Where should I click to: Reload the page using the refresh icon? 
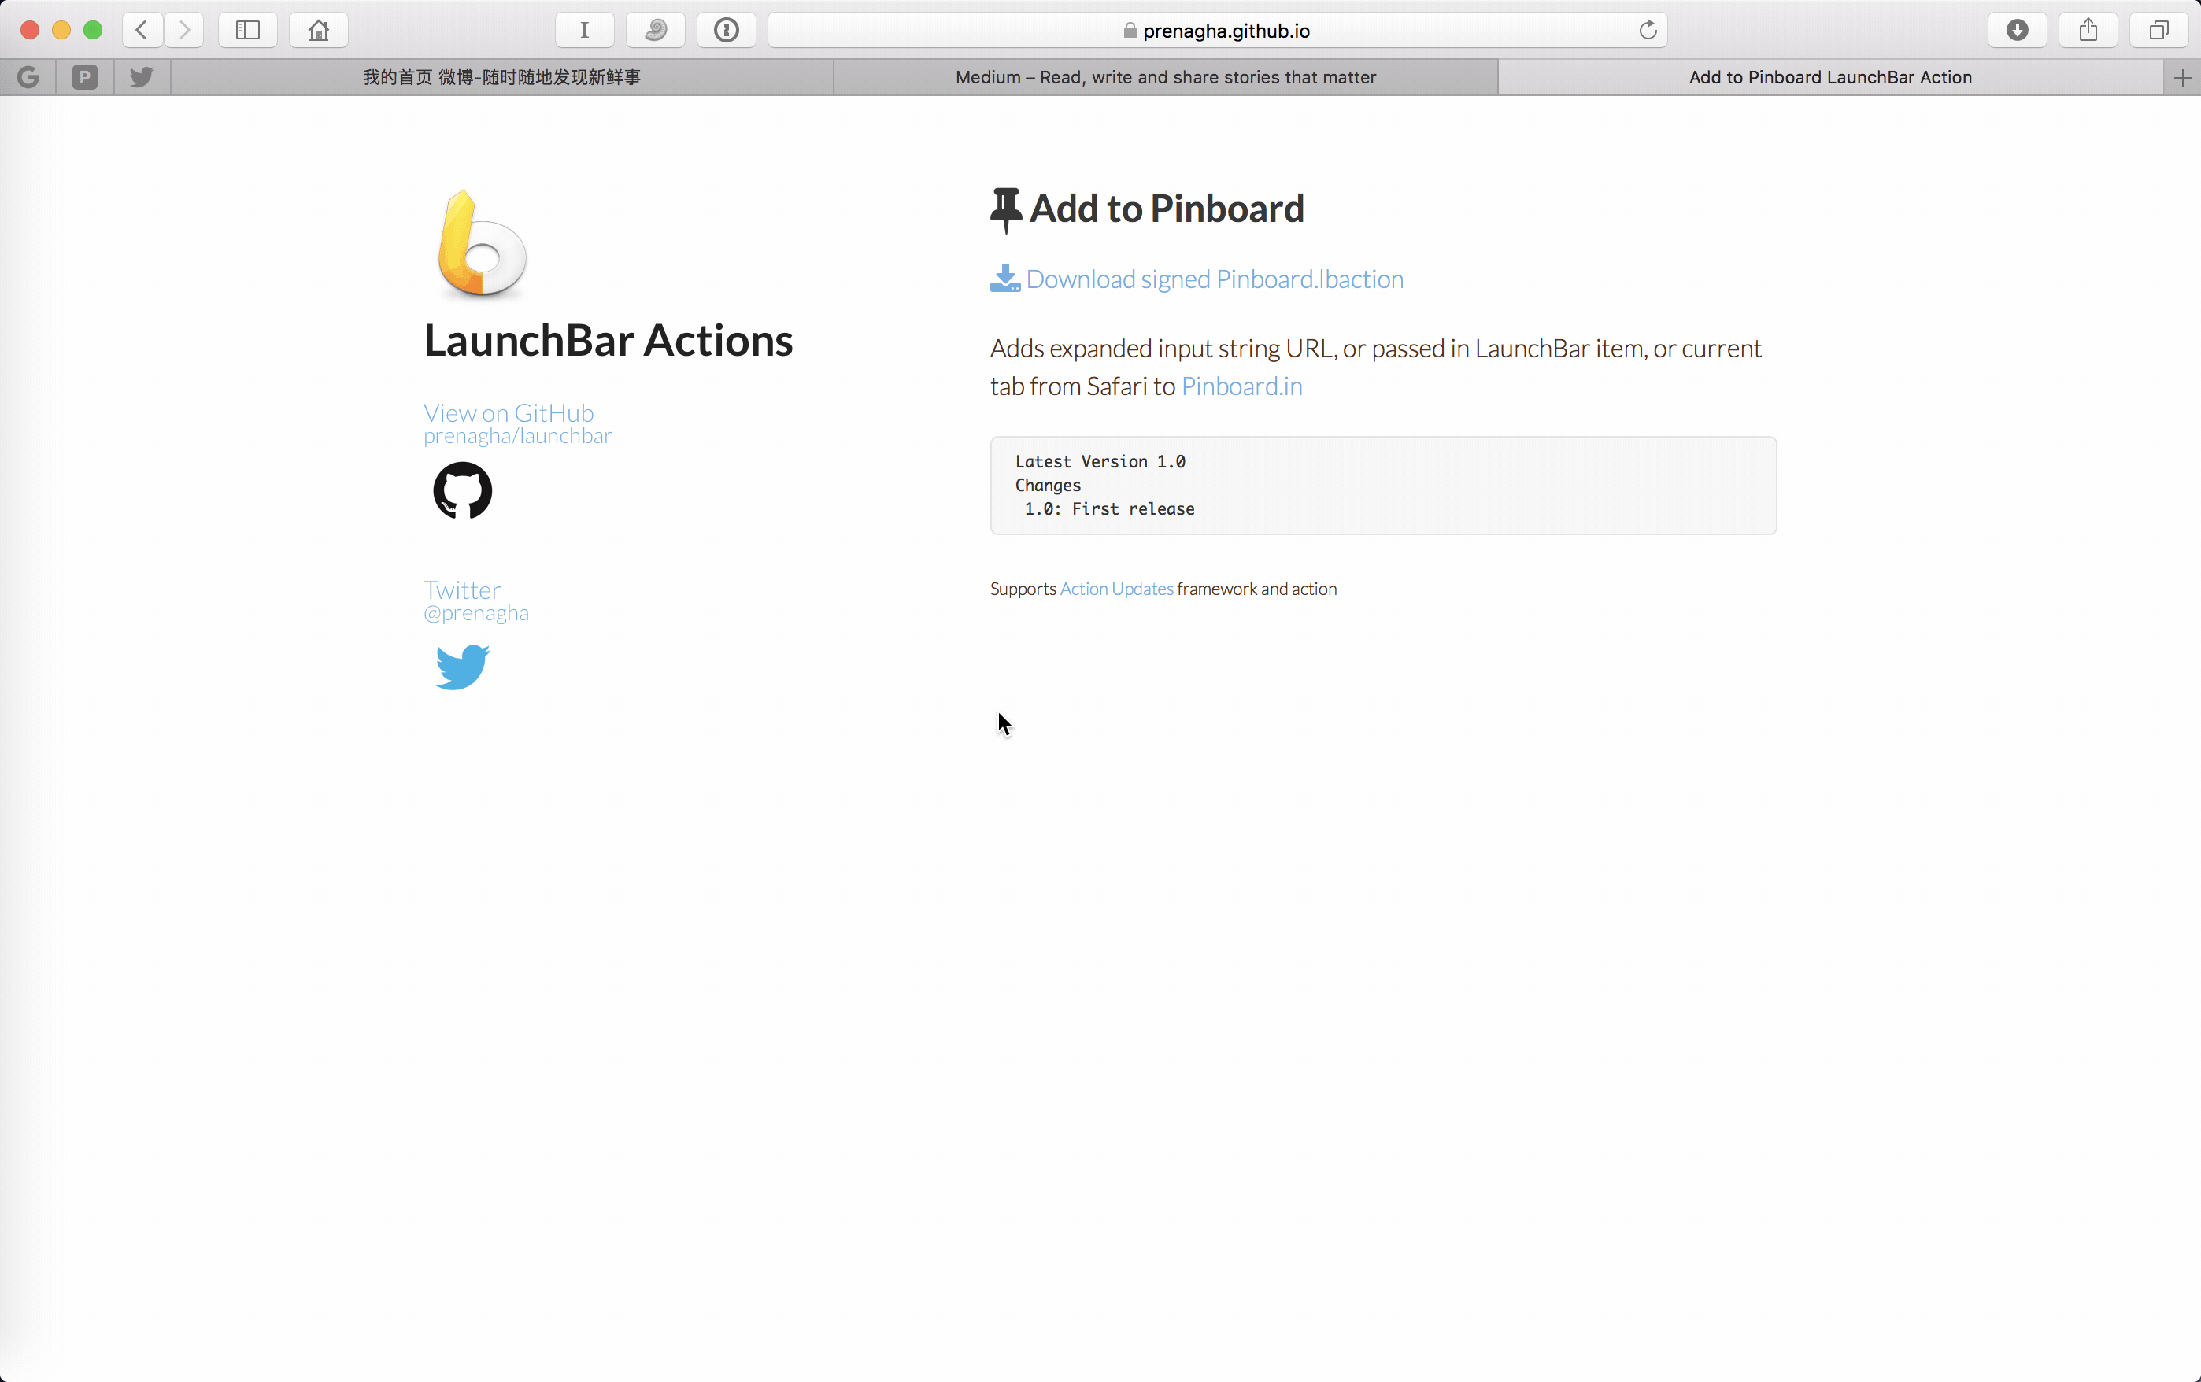coord(1647,30)
